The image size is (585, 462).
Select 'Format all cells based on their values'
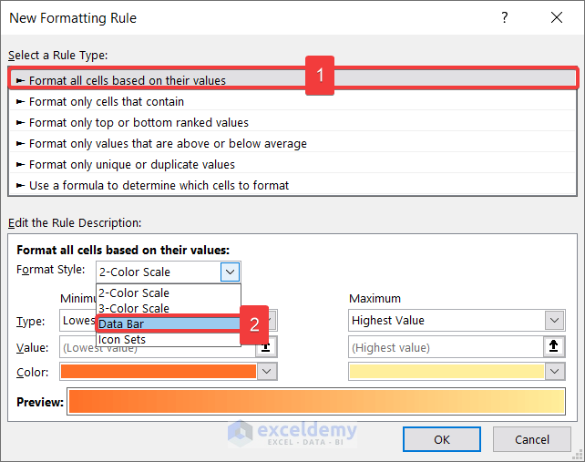[x=128, y=80]
